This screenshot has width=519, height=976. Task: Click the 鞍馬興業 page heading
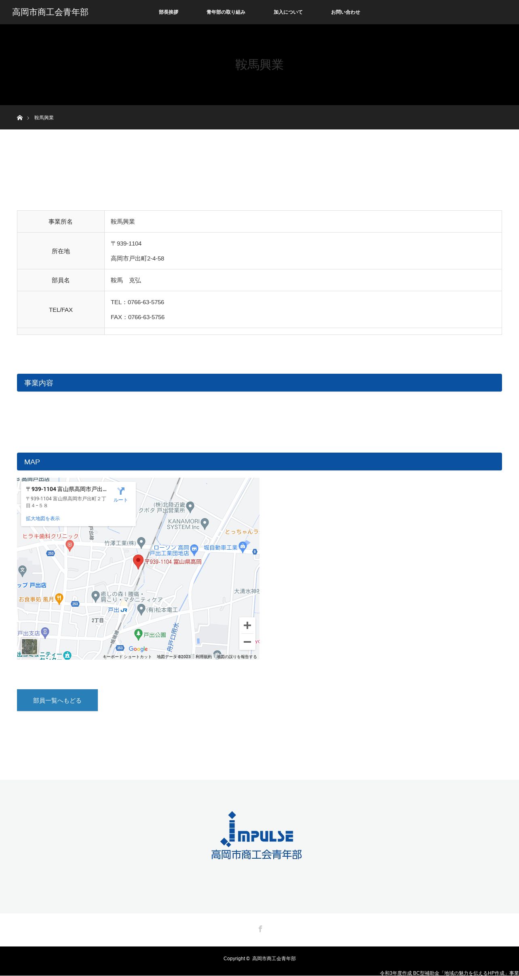coord(259,65)
